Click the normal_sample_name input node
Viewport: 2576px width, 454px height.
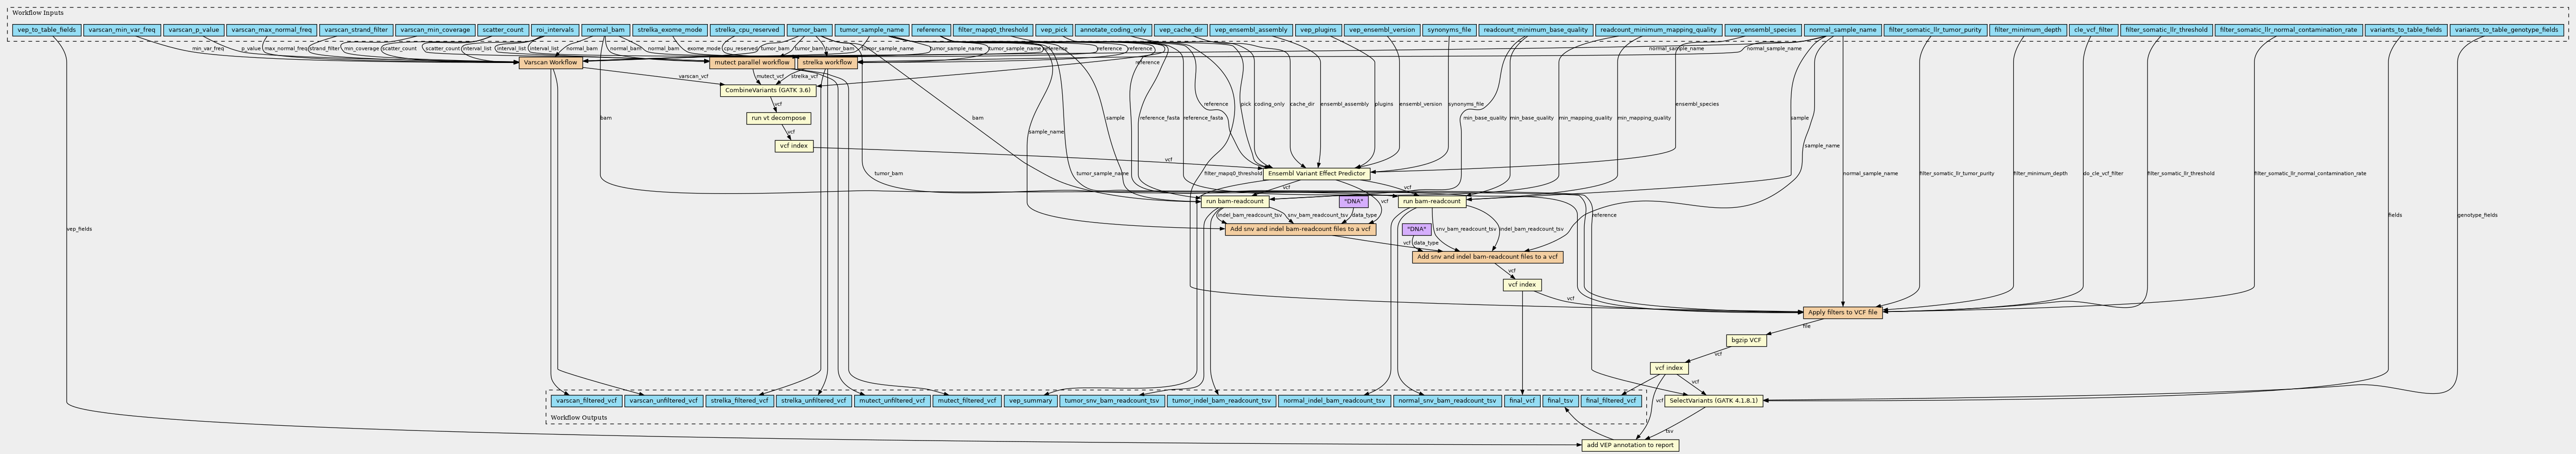click(x=1843, y=30)
